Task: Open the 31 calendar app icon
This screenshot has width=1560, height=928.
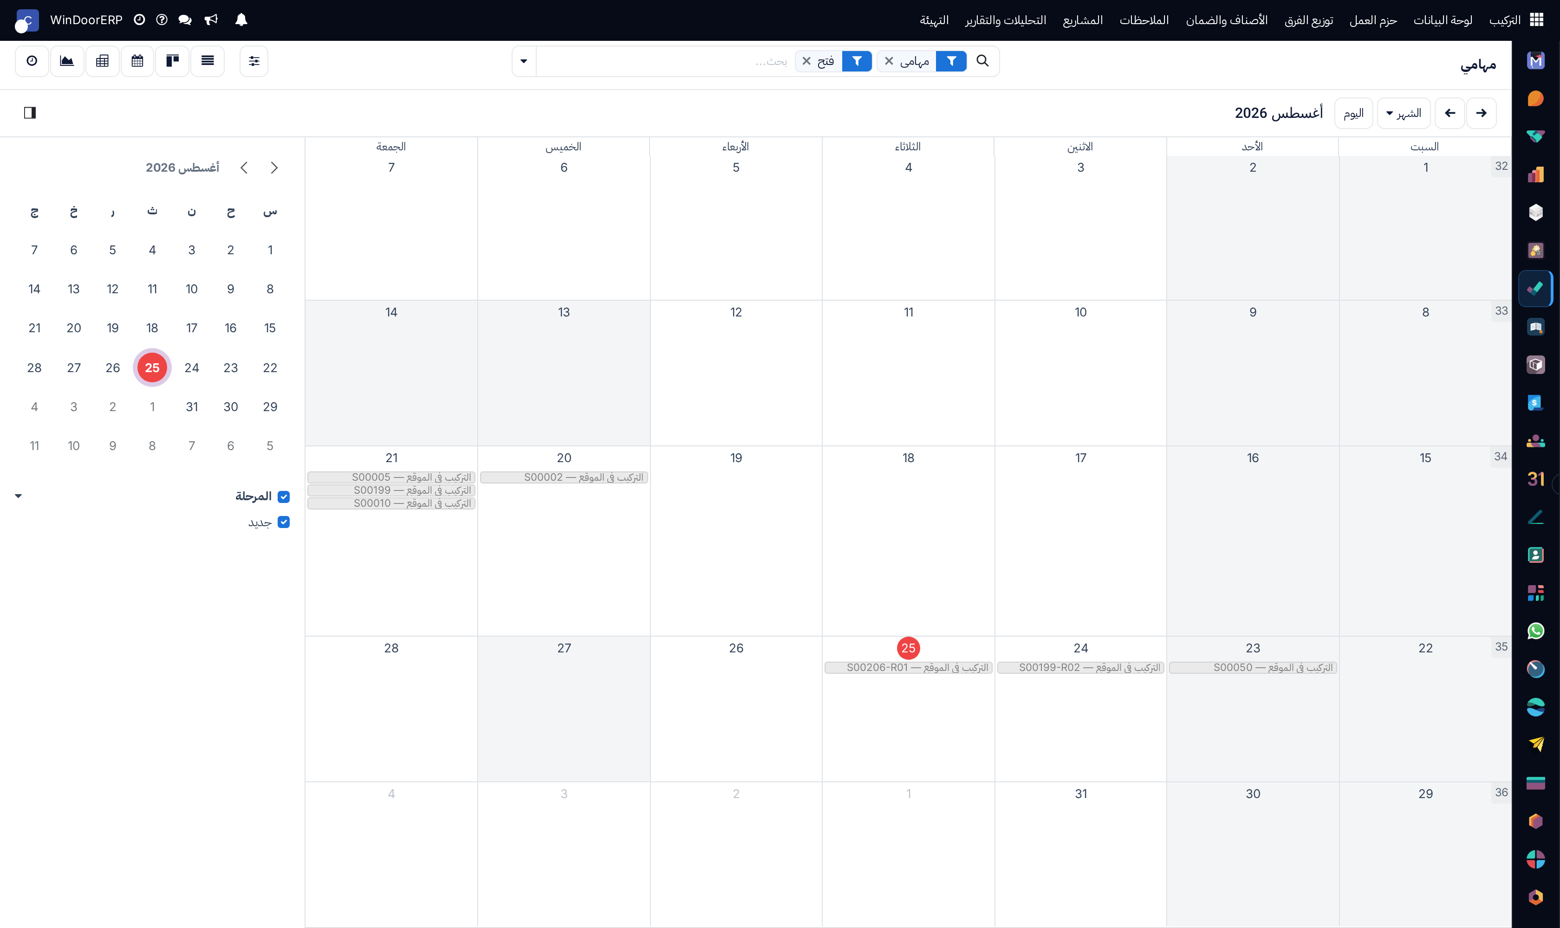Action: (1535, 479)
